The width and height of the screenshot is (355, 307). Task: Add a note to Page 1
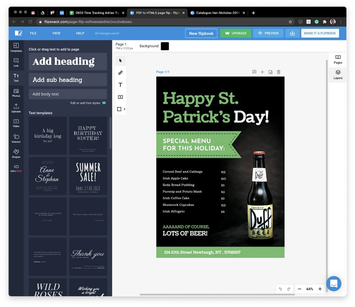254,72
